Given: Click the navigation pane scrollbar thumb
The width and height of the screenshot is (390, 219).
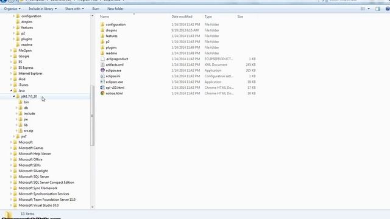Looking at the screenshot, I should click(92, 116).
